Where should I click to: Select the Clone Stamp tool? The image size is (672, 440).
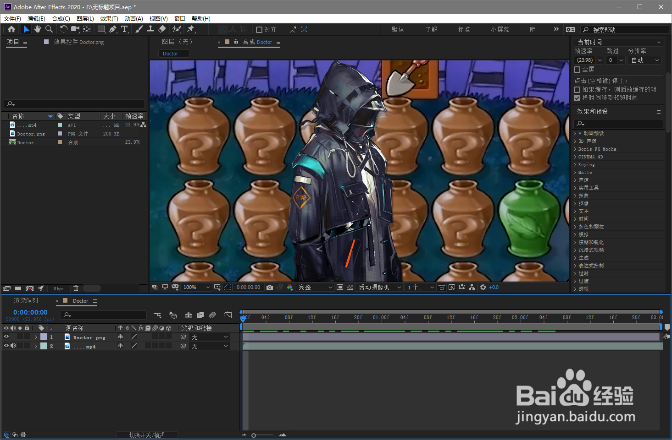click(x=150, y=29)
